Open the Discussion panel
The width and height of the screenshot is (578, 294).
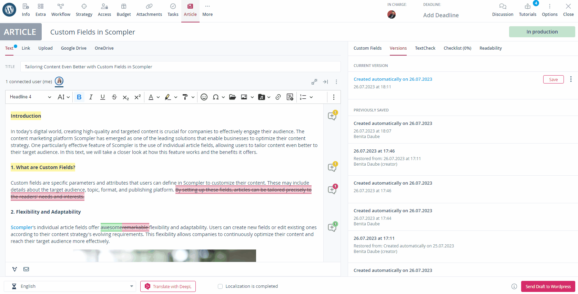503,10
